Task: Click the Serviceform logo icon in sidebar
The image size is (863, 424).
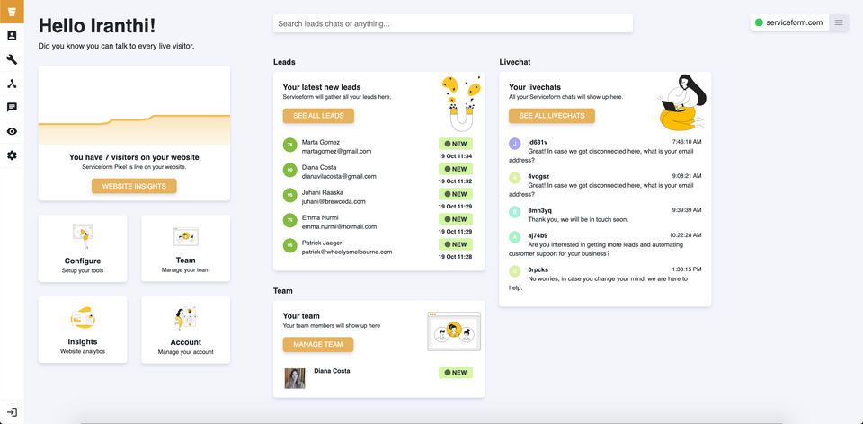Action: click(12, 12)
